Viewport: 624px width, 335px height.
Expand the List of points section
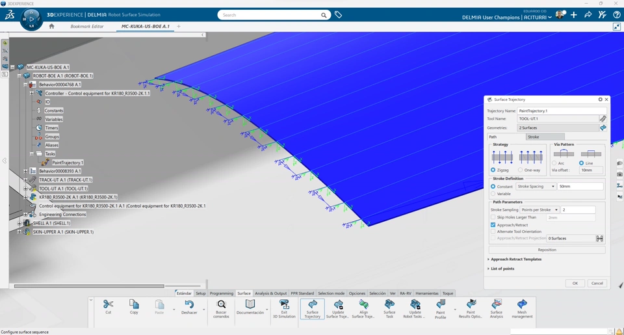pos(502,269)
